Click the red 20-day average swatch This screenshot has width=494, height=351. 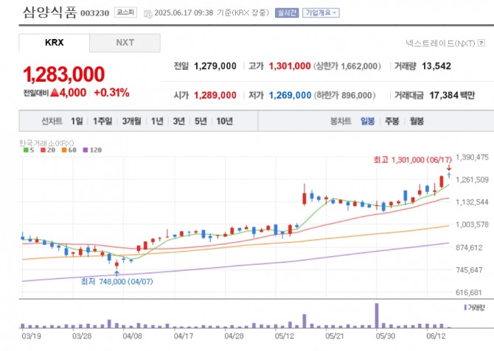(x=44, y=150)
